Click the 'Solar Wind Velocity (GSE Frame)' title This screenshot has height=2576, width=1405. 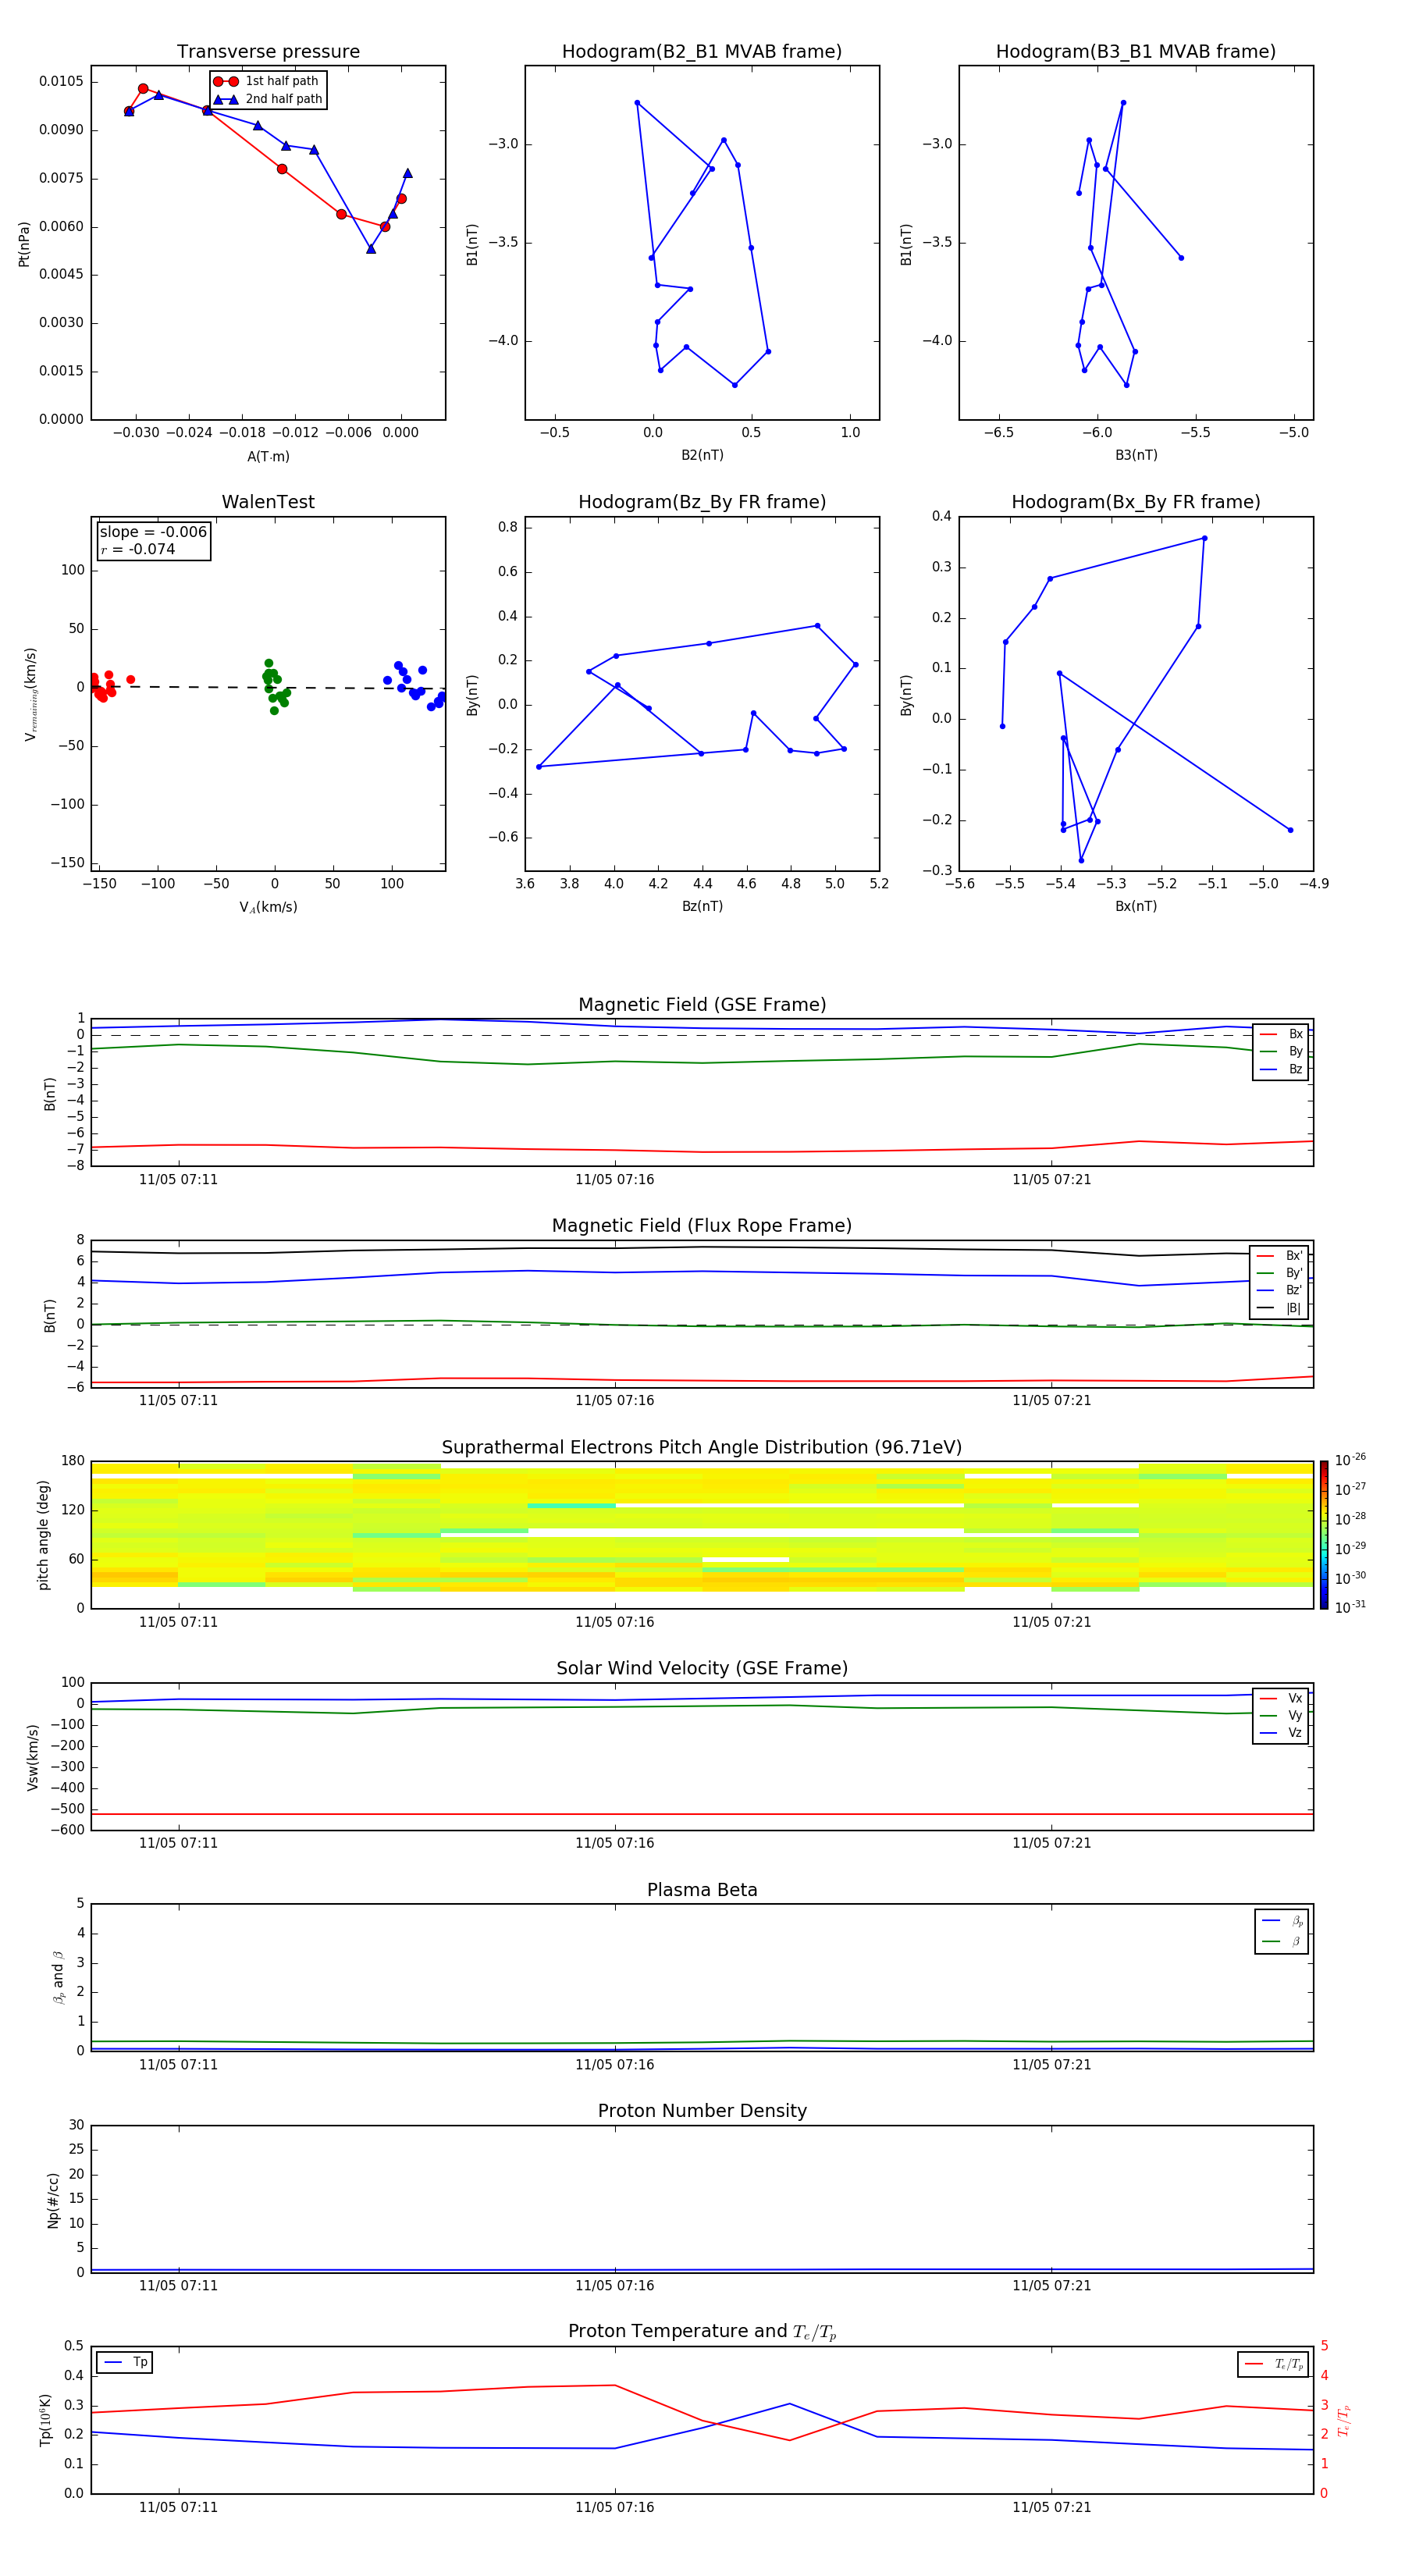click(x=702, y=1668)
